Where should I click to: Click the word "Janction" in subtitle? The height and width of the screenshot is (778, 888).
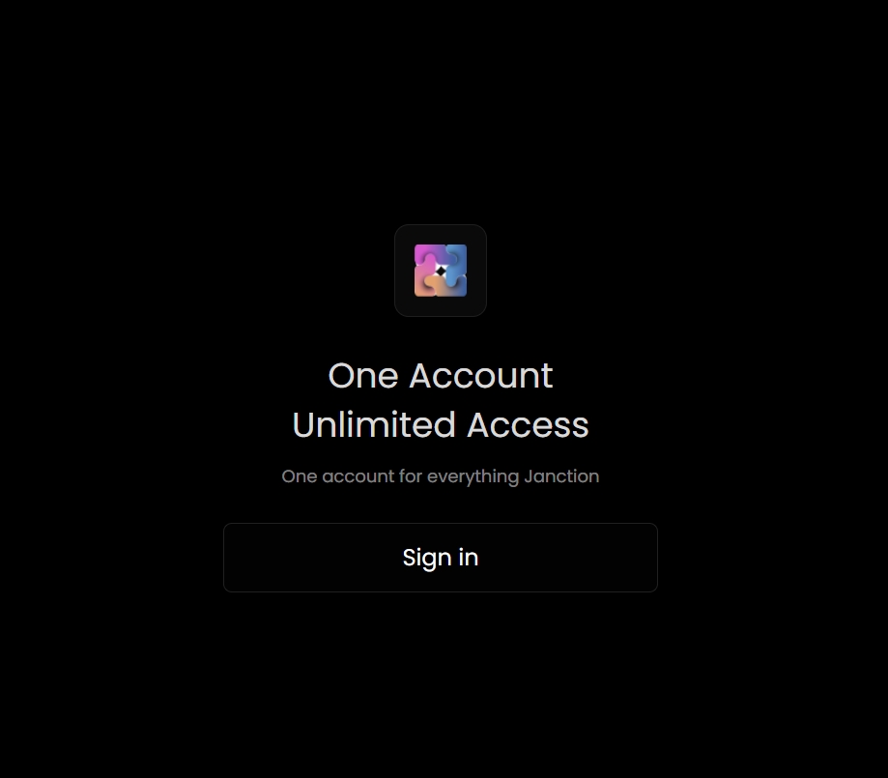click(x=561, y=475)
